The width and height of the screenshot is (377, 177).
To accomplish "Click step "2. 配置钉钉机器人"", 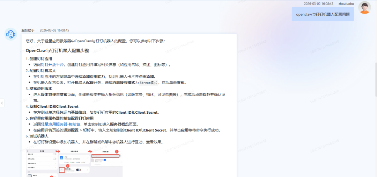I will pyautogui.click(x=41, y=71).
